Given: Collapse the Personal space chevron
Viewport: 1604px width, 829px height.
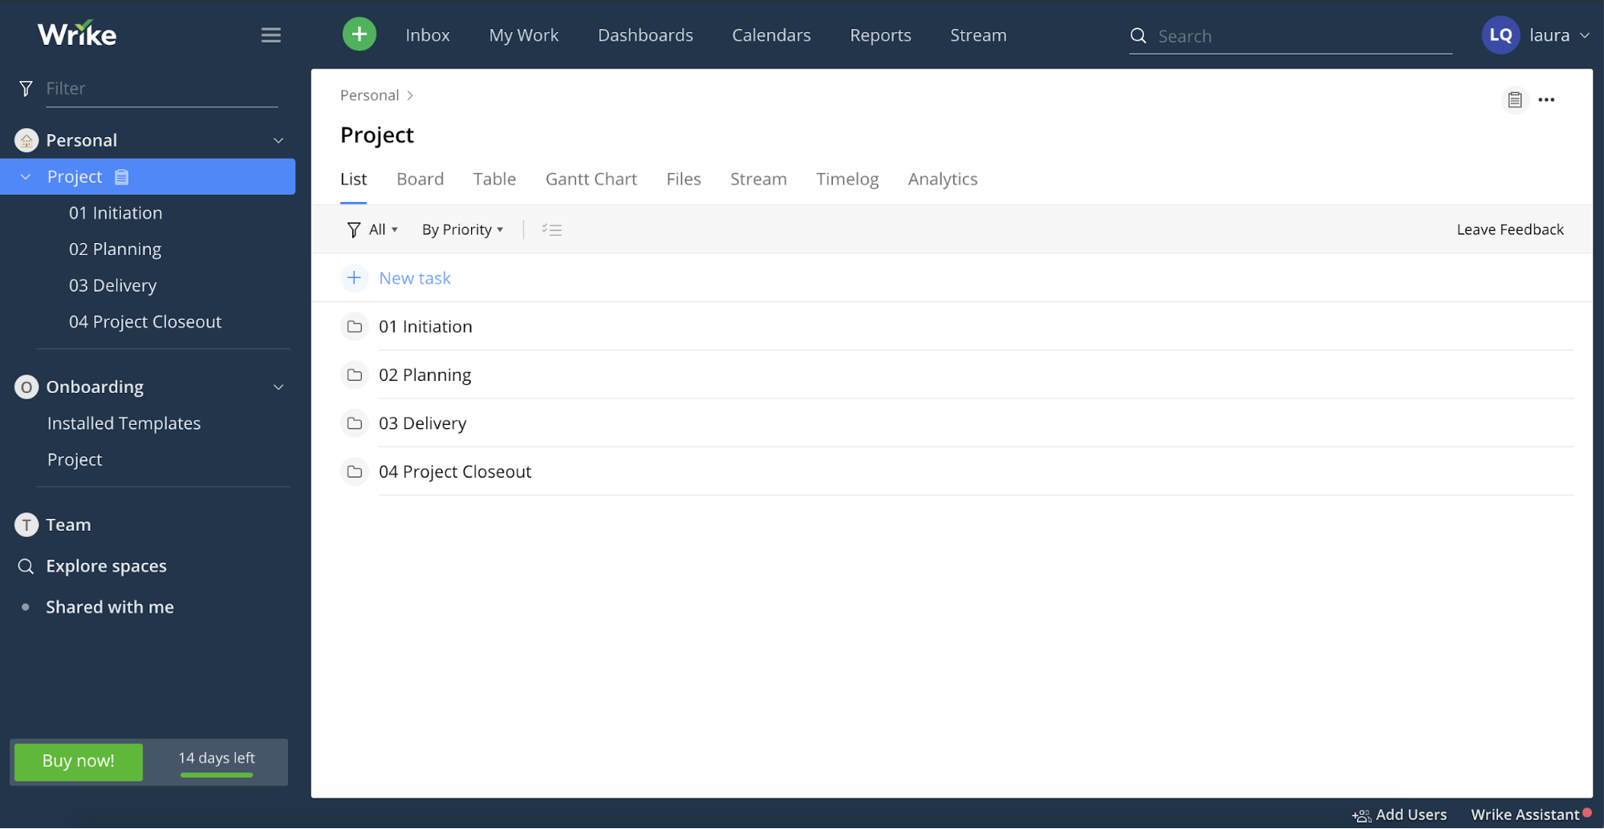Looking at the screenshot, I should pos(278,140).
